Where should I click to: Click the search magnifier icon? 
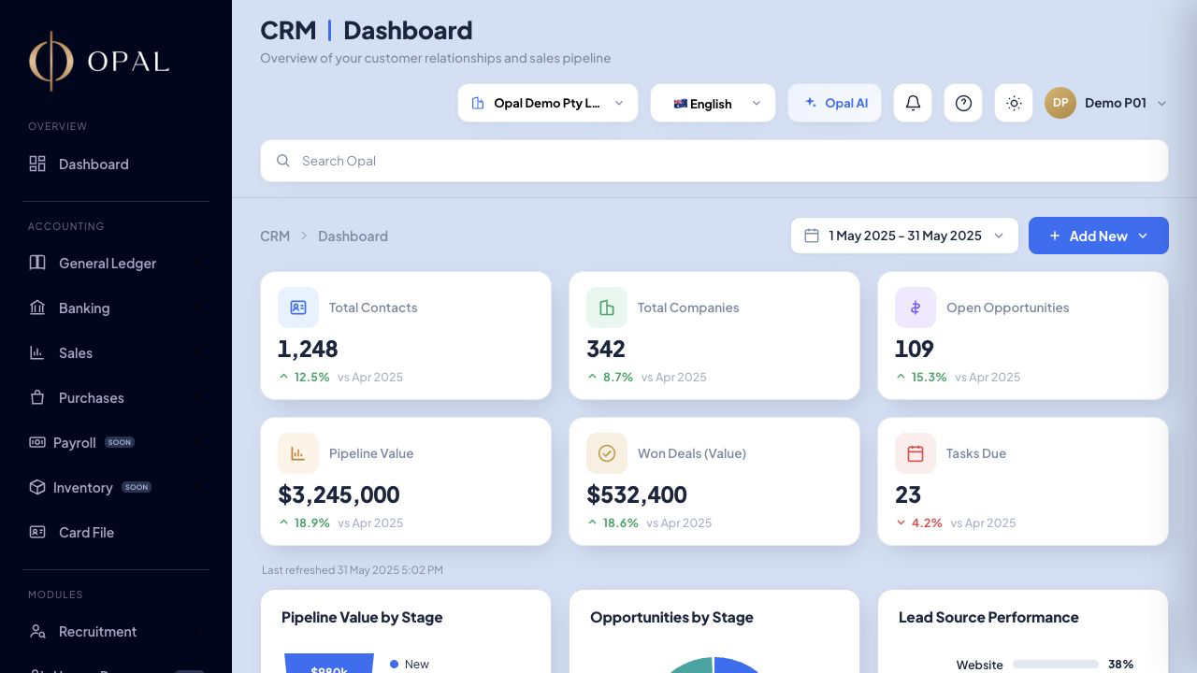283,161
